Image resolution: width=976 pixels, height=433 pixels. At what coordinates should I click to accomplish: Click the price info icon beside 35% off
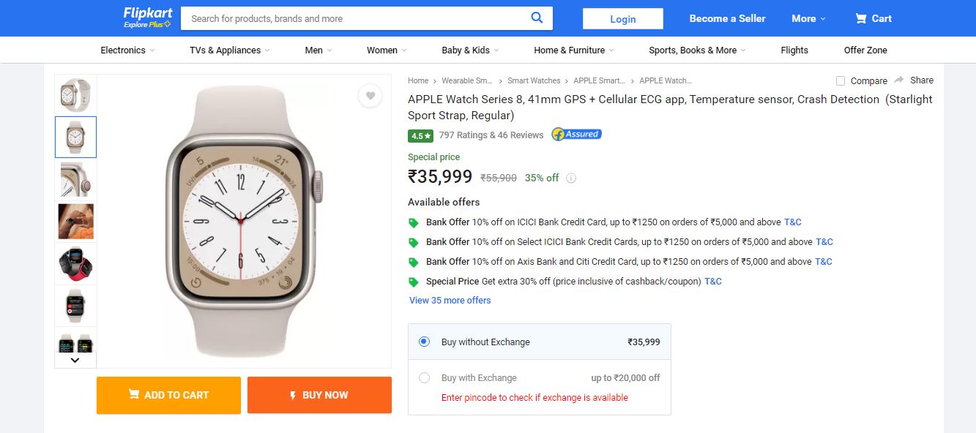(571, 178)
